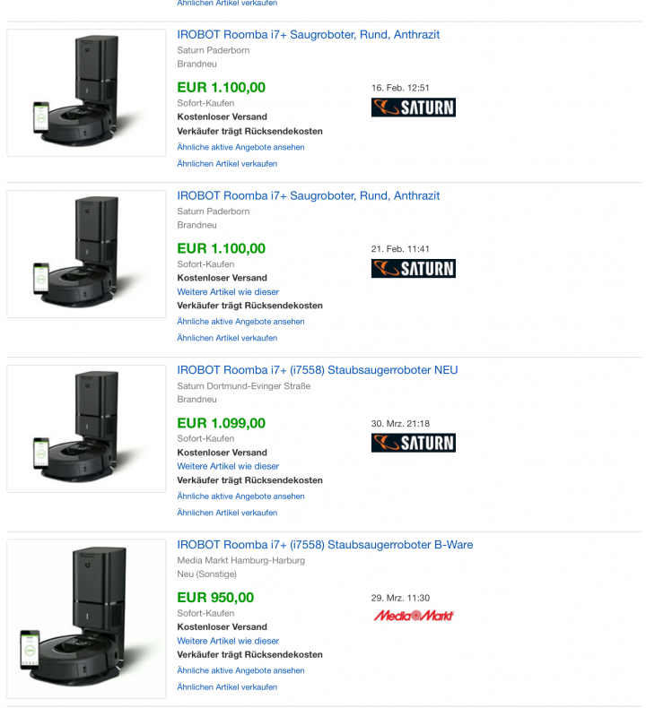This screenshot has width=646, height=708.
Task: Click the Saturn logo dated 30. Mrz.
Action: 414,443
